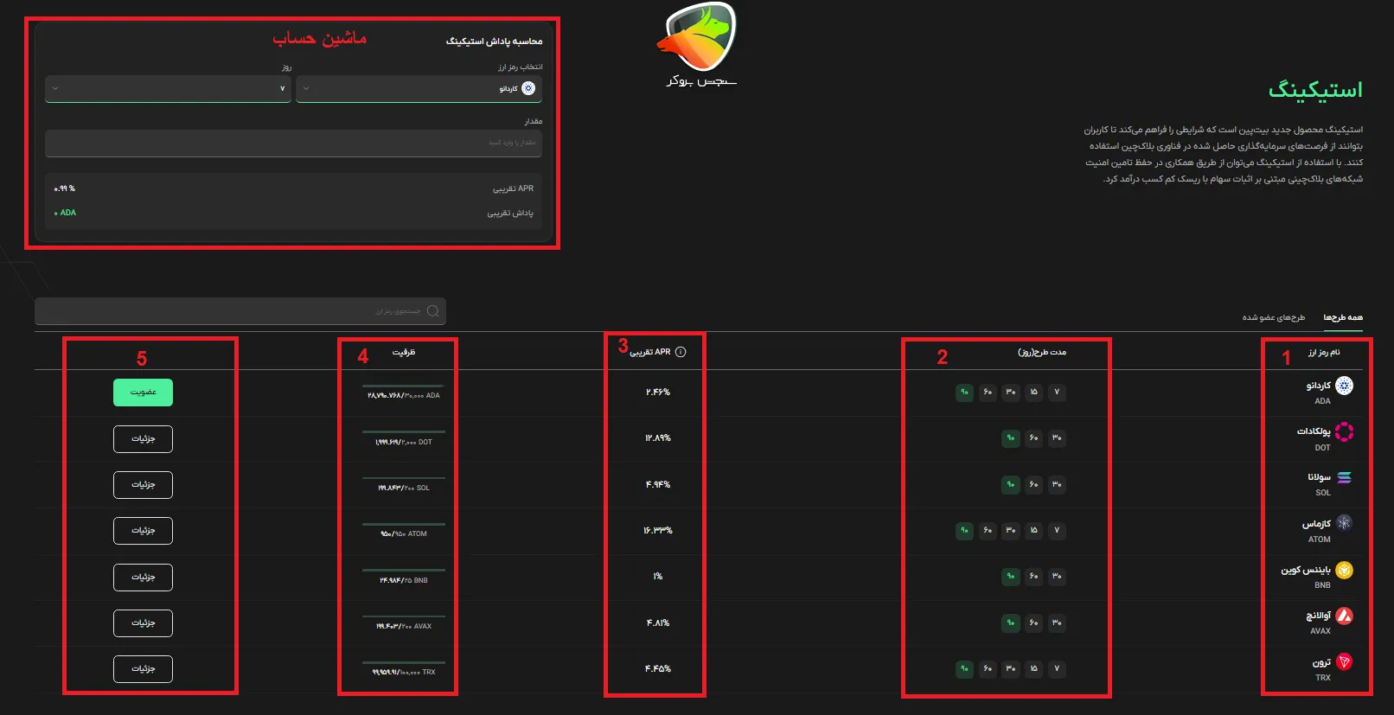The image size is (1394, 715).
Task: Select the 15-day term in the ADA row
Action: coord(1033,393)
